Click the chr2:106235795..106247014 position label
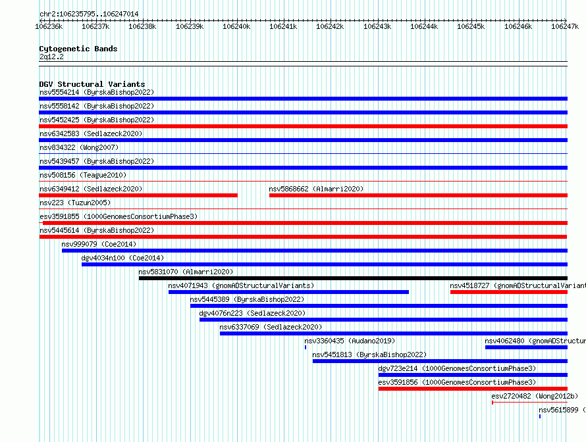This screenshot has width=586, height=442. [x=89, y=14]
